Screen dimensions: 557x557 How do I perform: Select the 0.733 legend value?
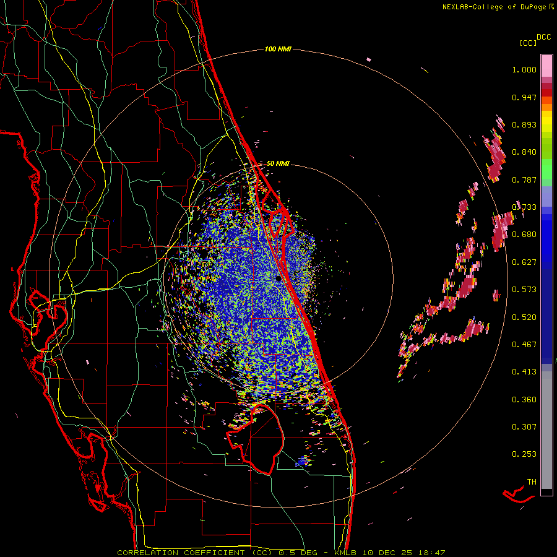point(524,207)
